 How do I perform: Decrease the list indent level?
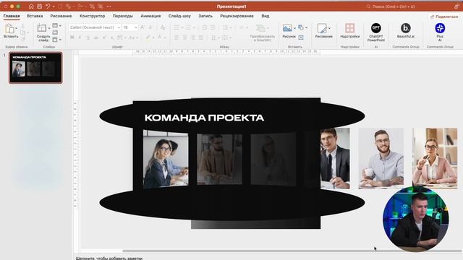205,27
